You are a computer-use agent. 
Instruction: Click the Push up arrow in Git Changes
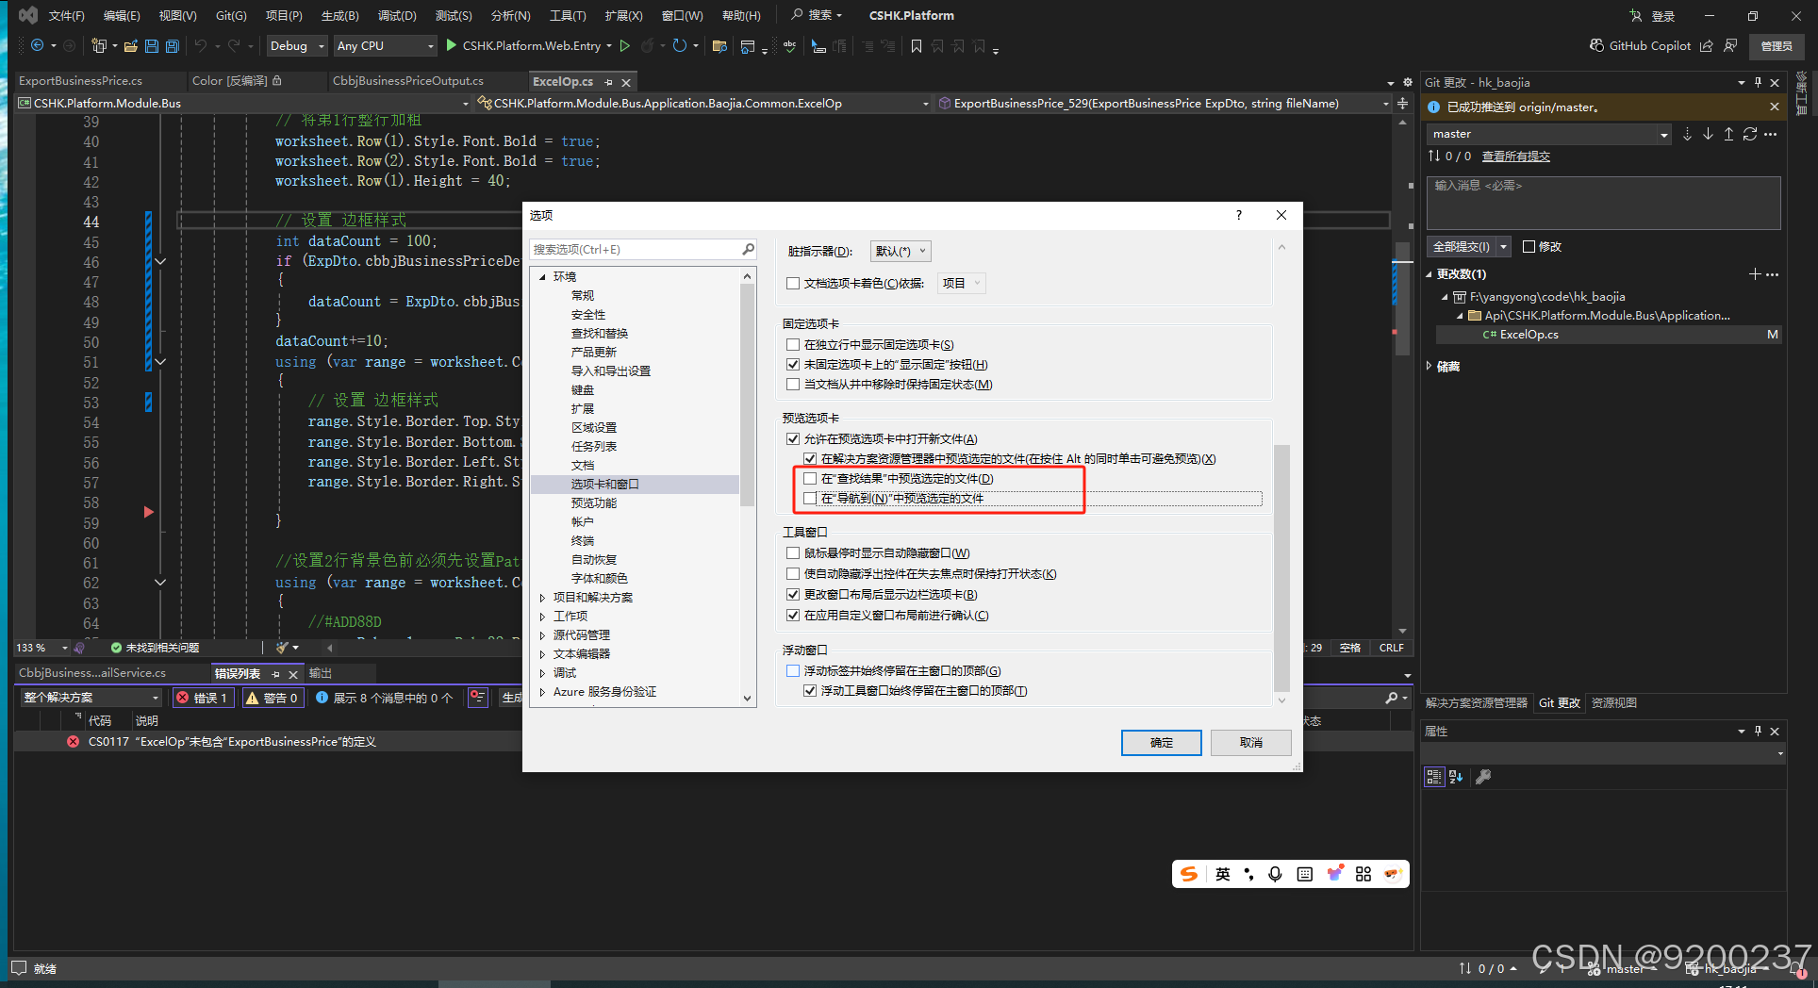click(x=1728, y=134)
